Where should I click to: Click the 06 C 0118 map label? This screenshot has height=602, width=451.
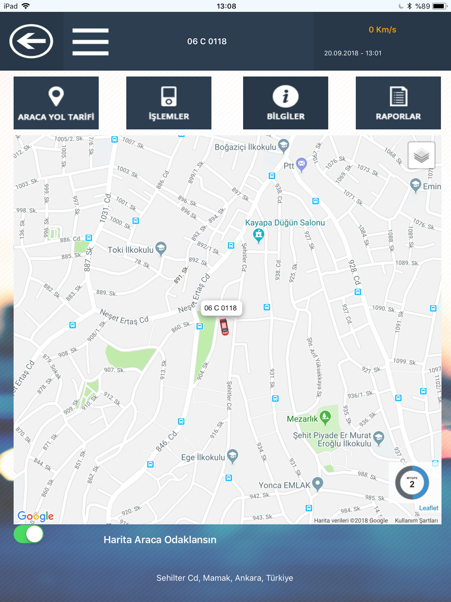[x=221, y=308]
